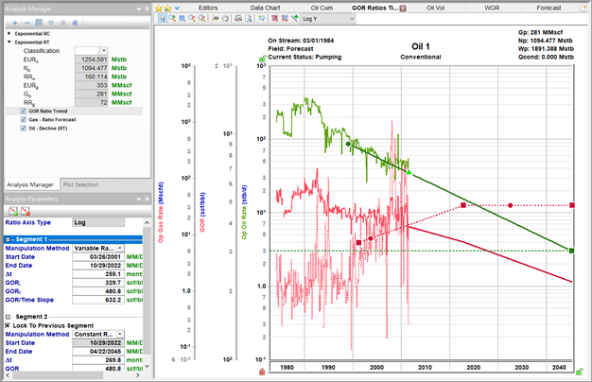
Task: Click the GOR/Time Slope value field
Action: point(98,300)
